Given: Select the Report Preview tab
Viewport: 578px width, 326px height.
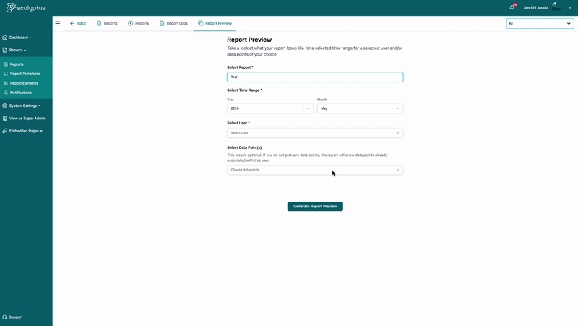Looking at the screenshot, I should click(215, 23).
